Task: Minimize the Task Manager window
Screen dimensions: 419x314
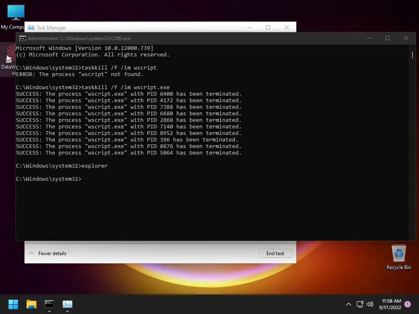Action: 249,27
